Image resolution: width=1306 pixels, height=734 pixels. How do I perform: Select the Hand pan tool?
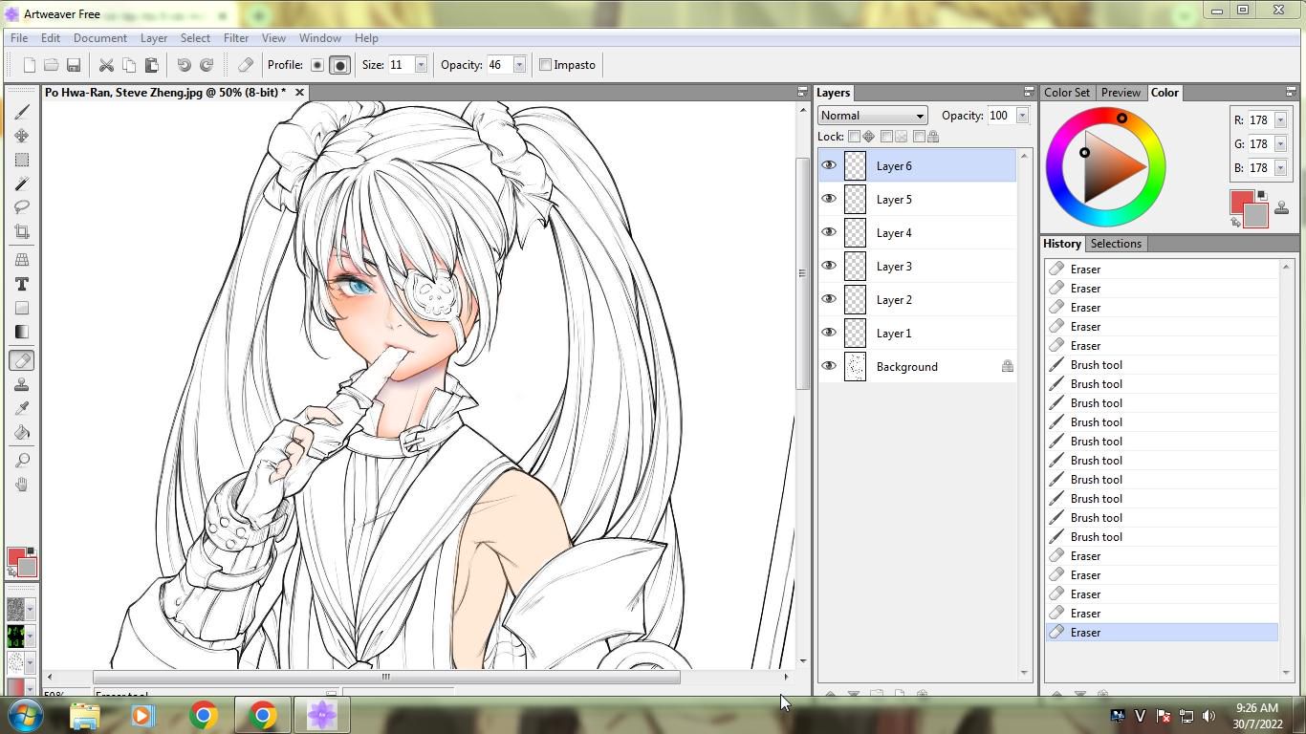(x=22, y=485)
